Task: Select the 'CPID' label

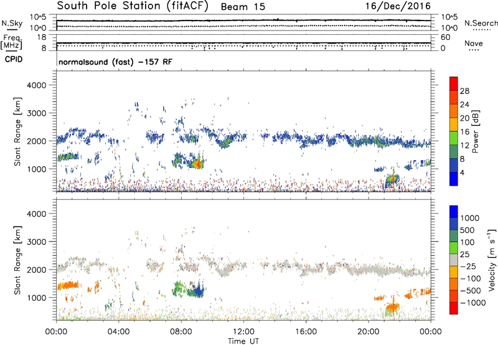Action: [14, 59]
